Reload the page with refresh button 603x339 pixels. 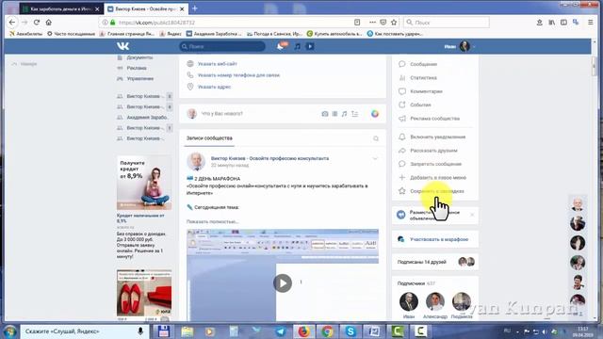click(x=37, y=23)
